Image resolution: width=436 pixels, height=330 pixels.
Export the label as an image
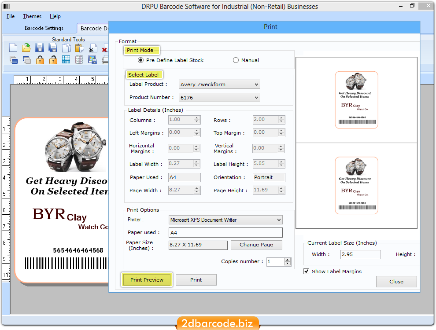pyautogui.click(x=92, y=59)
